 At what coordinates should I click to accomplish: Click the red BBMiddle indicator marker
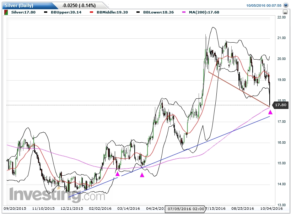pyautogui.click(x=92, y=12)
